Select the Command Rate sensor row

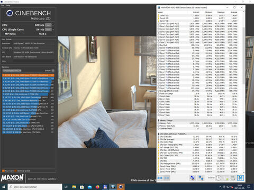click(x=197, y=128)
